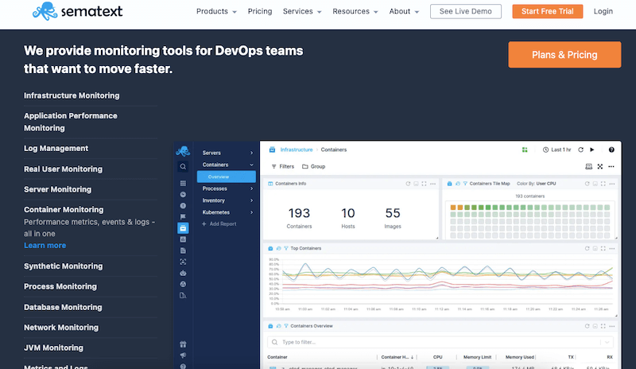
Task: Open the help question mark icon
Action: [611, 150]
